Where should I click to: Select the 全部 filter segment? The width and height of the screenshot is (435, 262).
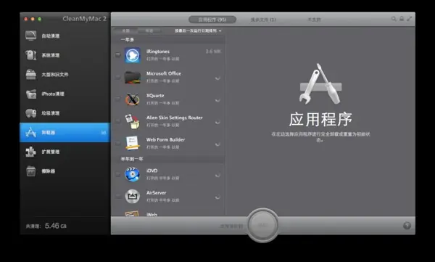tap(125, 30)
